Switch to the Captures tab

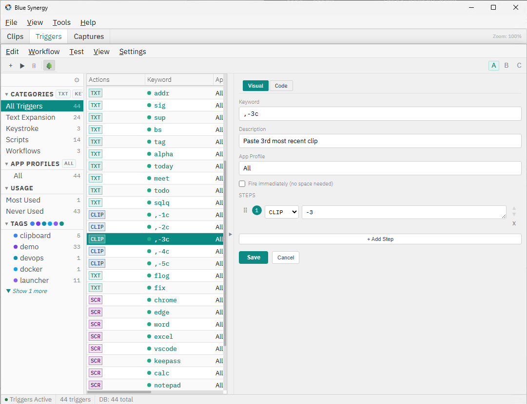click(89, 37)
